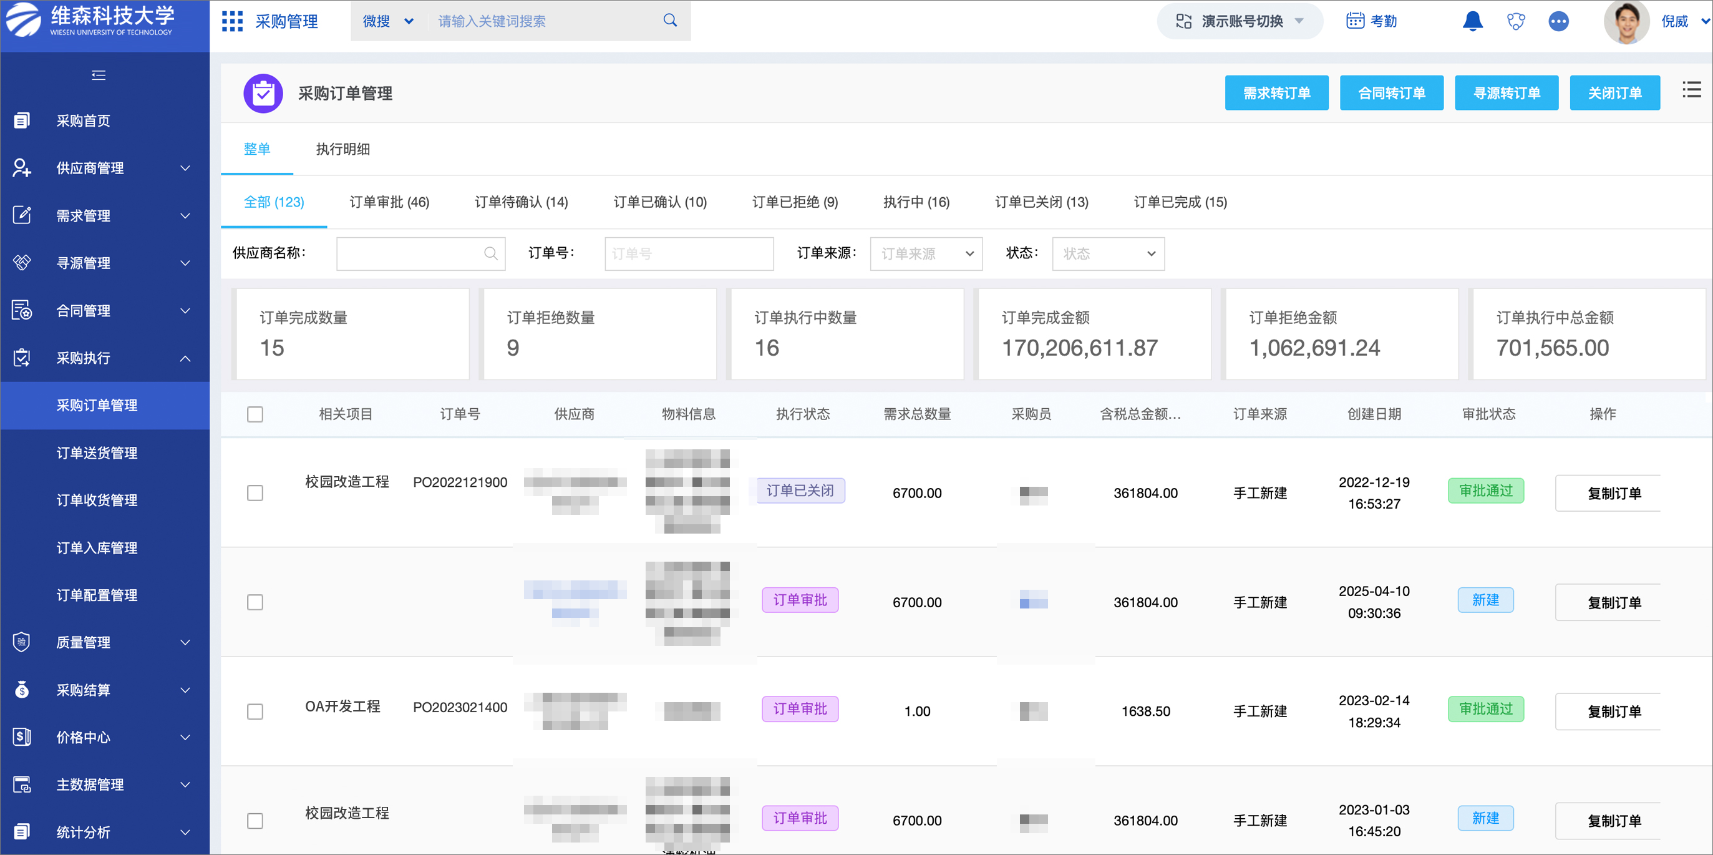Select the 订单已完成 (15) tab
The height and width of the screenshot is (855, 1713).
[1180, 202]
